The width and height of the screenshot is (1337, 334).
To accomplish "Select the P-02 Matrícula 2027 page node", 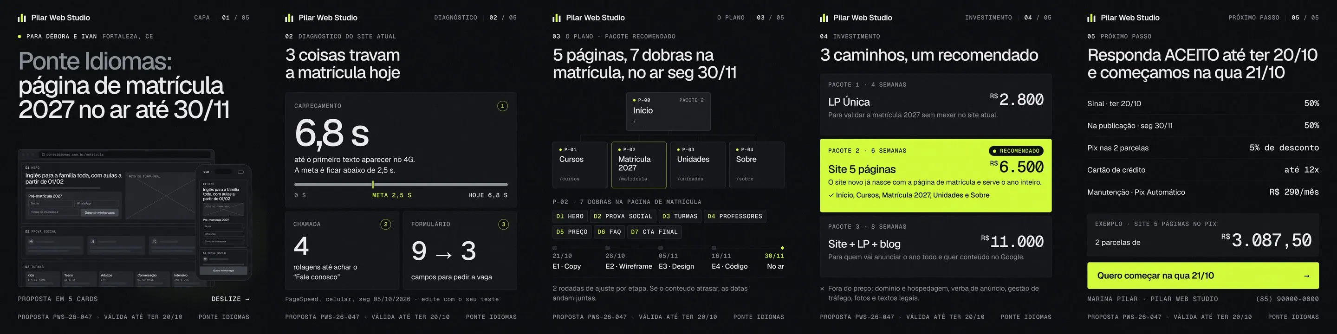I will (639, 165).
